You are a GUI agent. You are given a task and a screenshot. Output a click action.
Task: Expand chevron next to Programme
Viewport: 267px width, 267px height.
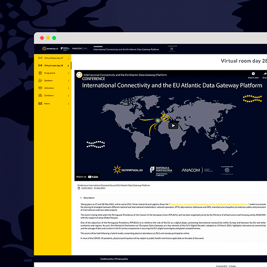coord(69,73)
